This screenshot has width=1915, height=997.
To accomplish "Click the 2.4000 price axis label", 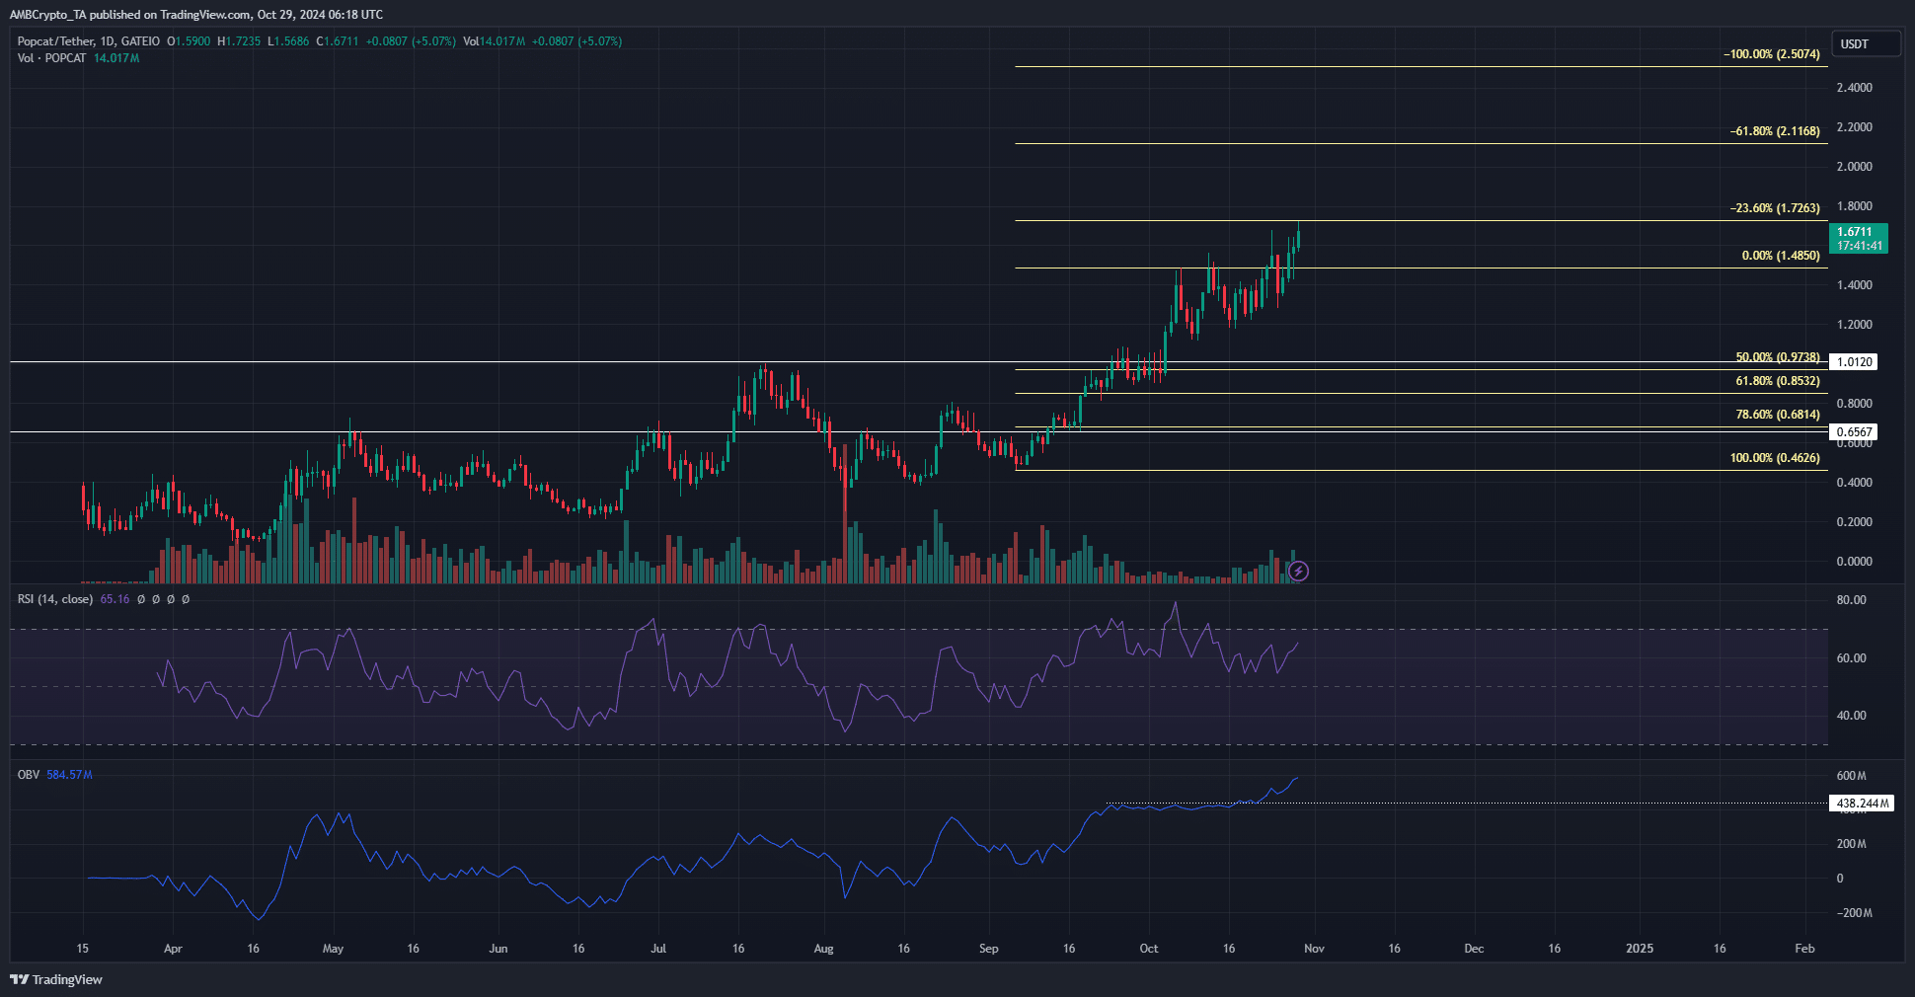I will pos(1854,88).
